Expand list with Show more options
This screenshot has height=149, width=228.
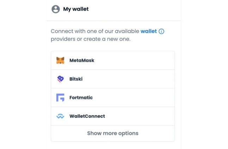113,133
